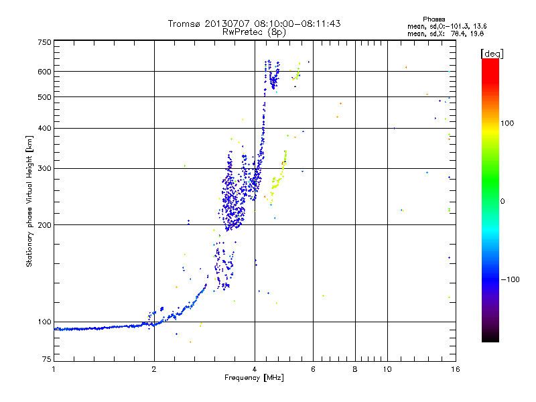Viewport: 536px width, 402px height.
Task: Click the black bottom of the phase colorbar
Action: point(490,338)
